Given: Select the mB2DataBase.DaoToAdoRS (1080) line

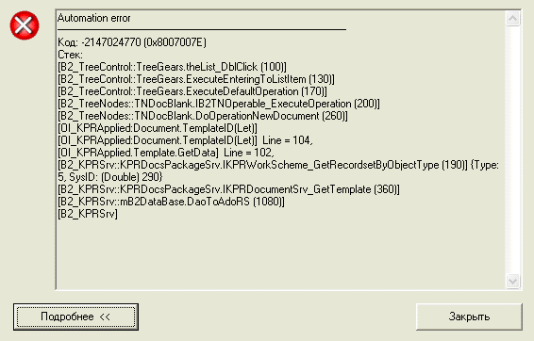Looking at the screenshot, I should coord(171,202).
